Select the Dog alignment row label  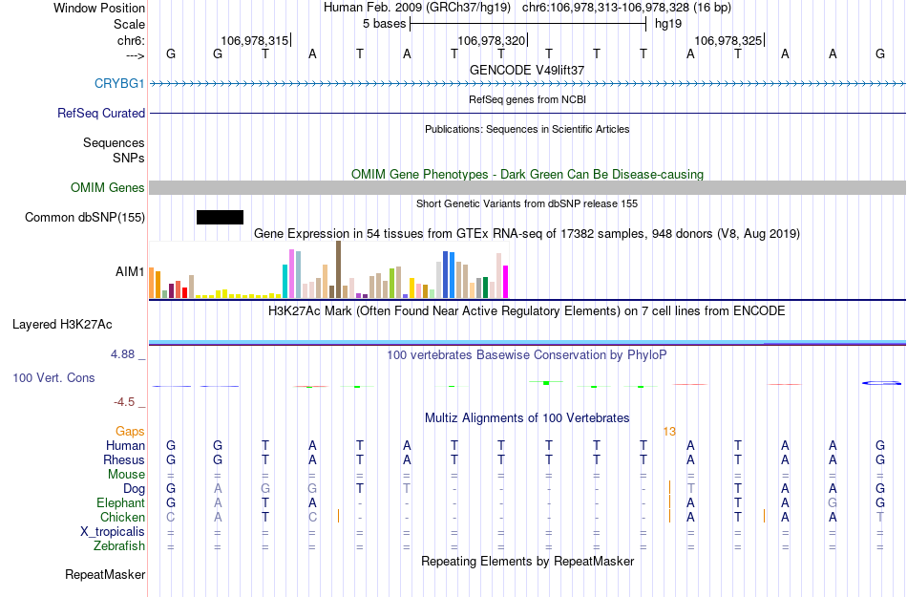pos(134,489)
